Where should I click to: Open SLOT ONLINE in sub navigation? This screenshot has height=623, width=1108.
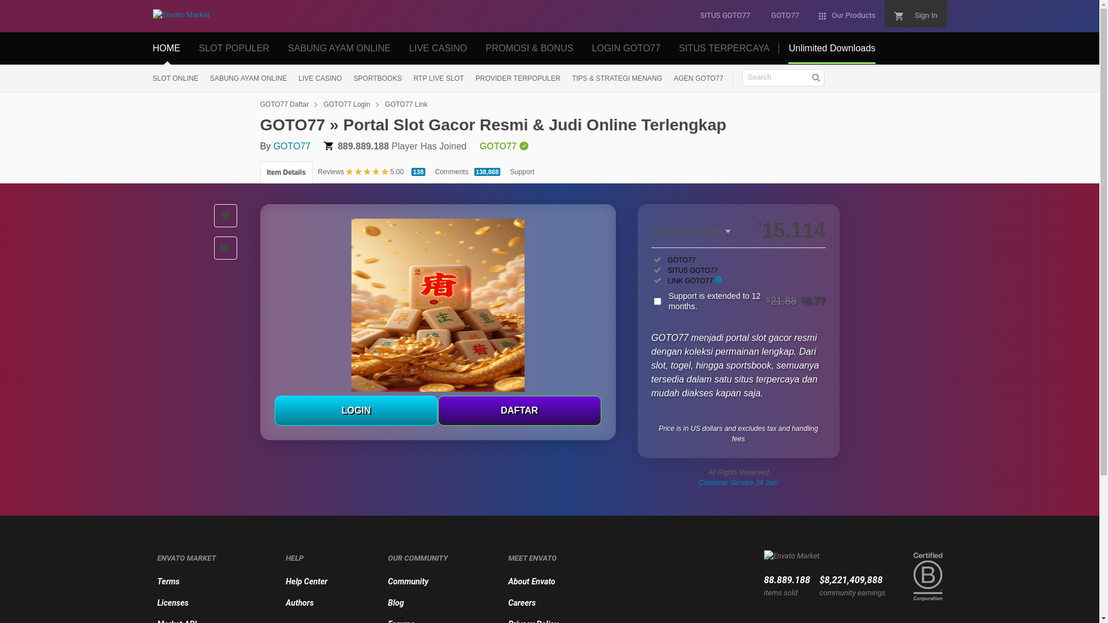(x=175, y=78)
